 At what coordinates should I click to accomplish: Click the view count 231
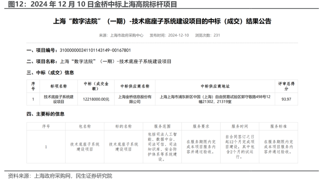[x=216, y=36]
